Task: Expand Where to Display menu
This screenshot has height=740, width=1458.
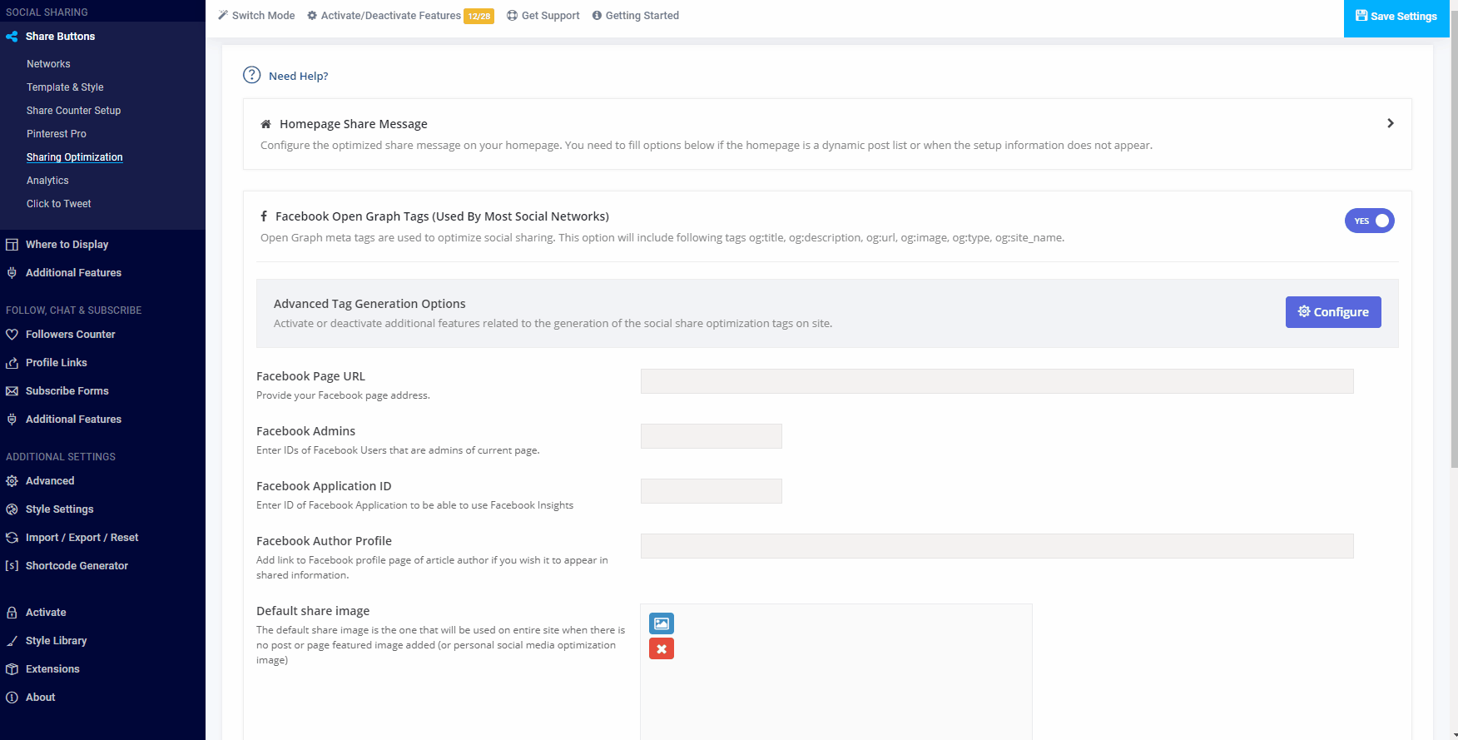Action: coord(67,245)
